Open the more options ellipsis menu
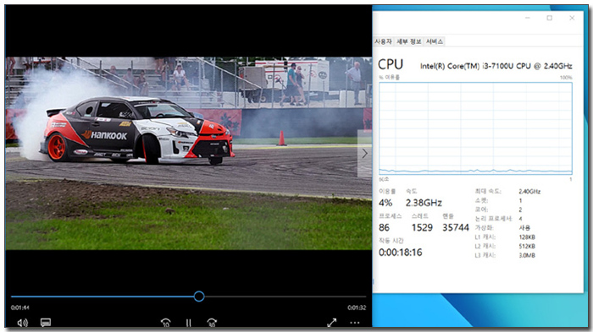 [355, 323]
